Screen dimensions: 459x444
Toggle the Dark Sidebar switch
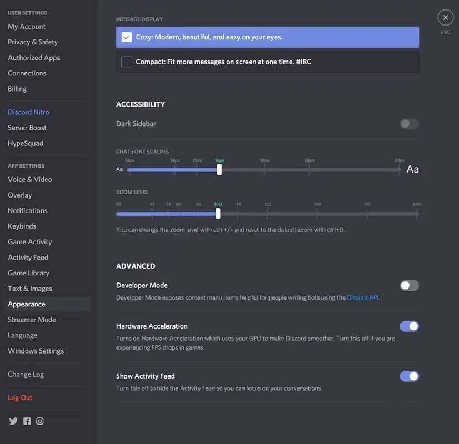pos(409,124)
